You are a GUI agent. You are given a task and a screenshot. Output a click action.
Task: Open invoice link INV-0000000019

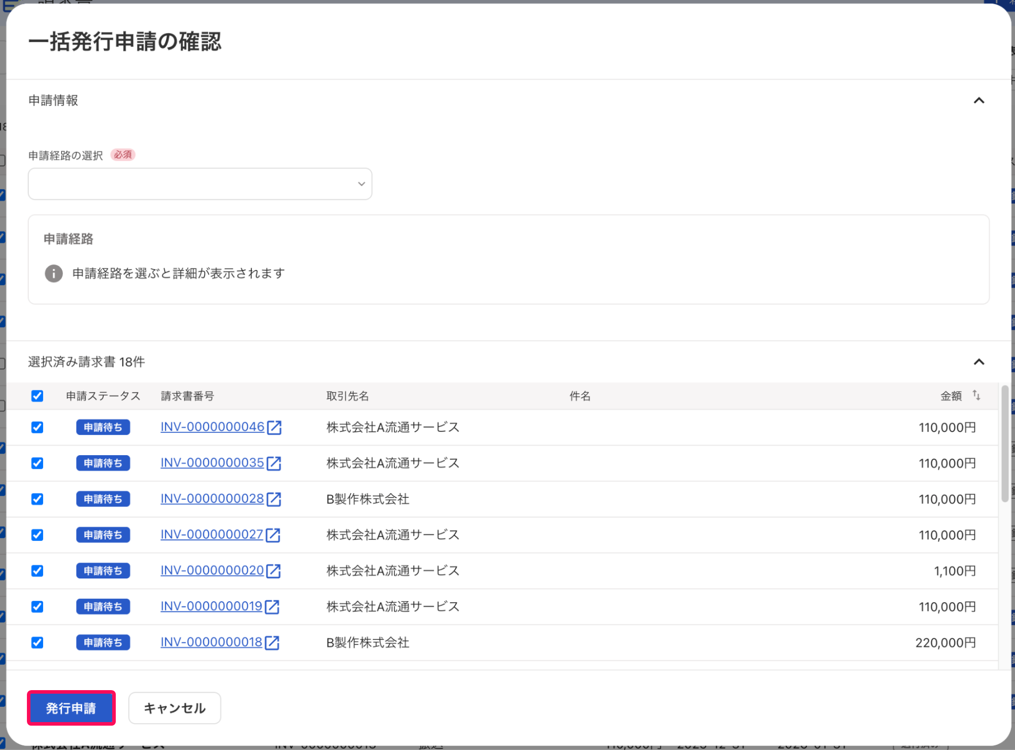211,607
